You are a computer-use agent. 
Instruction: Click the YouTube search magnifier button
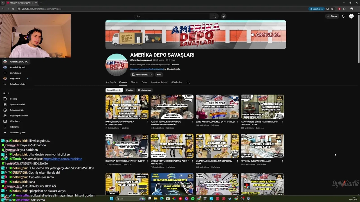[214, 16]
